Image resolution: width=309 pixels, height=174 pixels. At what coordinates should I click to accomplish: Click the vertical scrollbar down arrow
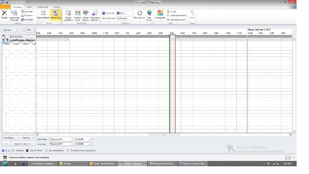294,131
